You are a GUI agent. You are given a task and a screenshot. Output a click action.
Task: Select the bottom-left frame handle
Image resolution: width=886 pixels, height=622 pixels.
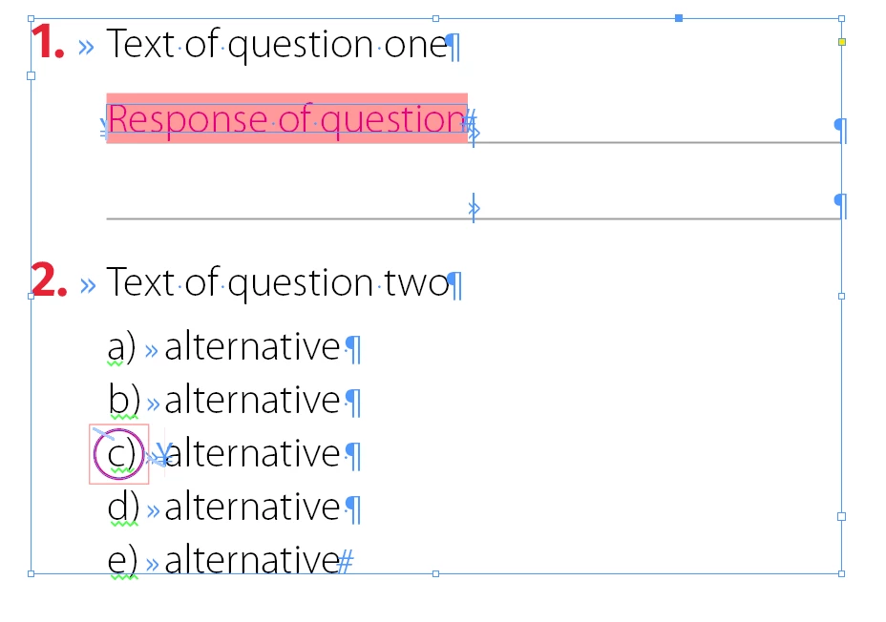pyautogui.click(x=32, y=573)
